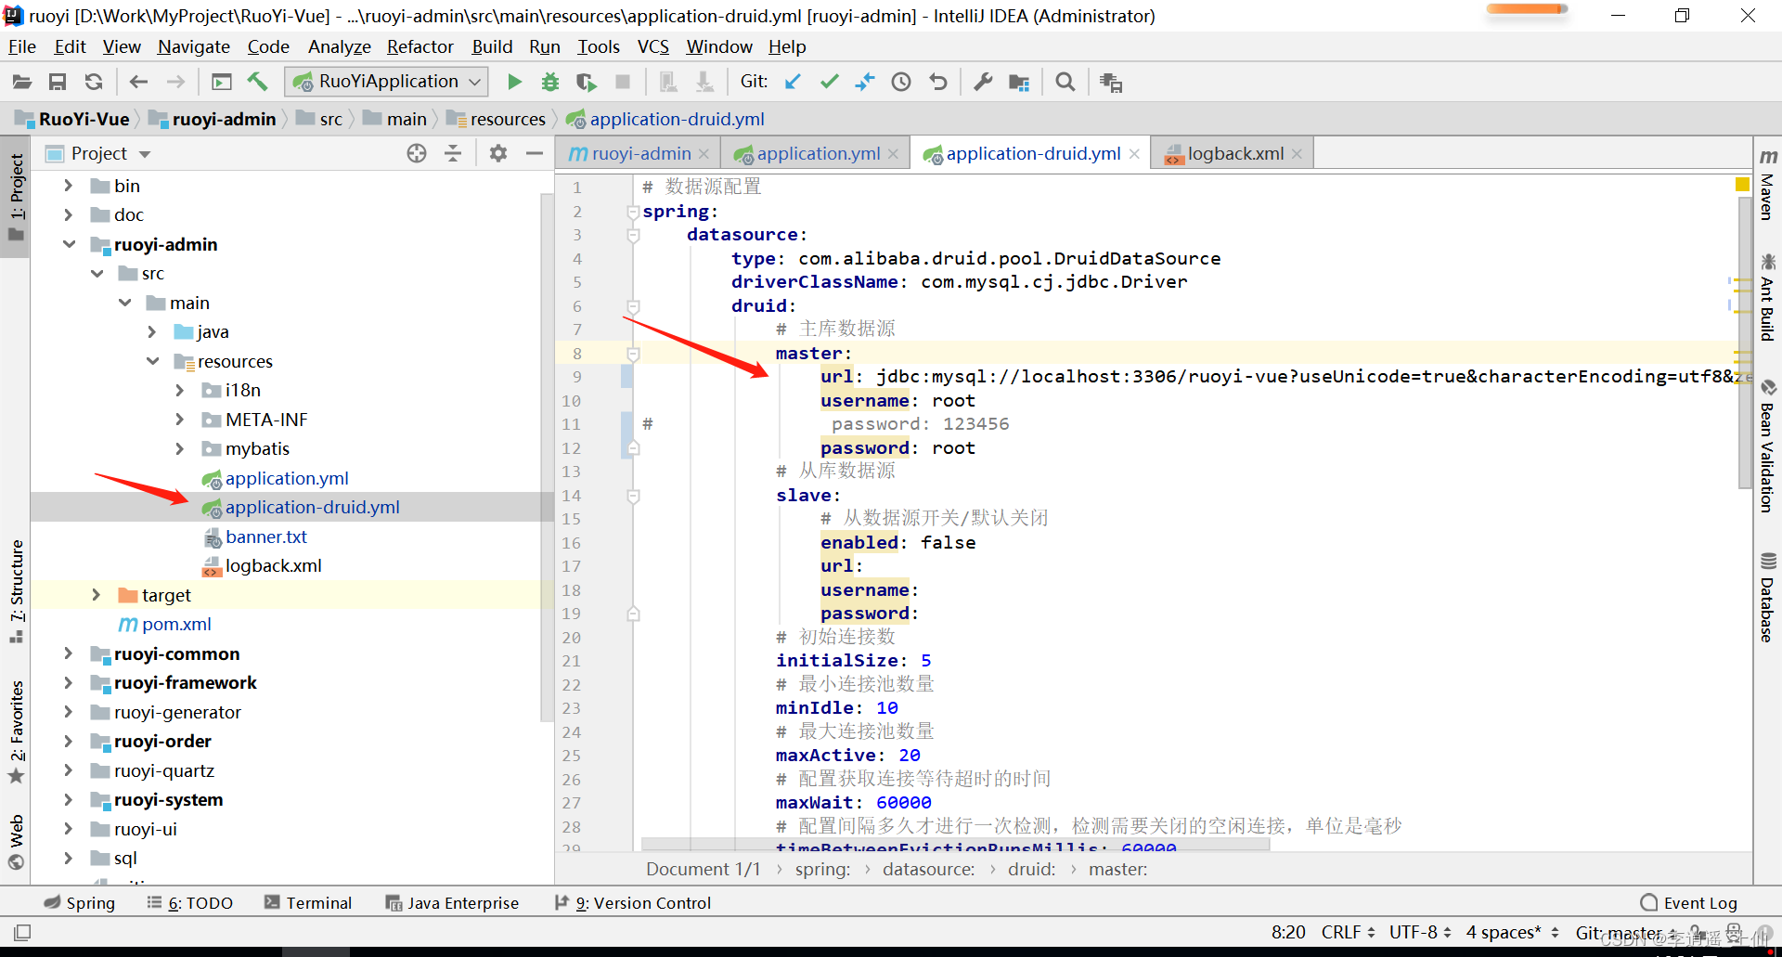Toggle the Terminal tool window
Image resolution: width=1782 pixels, height=957 pixels.
308,902
